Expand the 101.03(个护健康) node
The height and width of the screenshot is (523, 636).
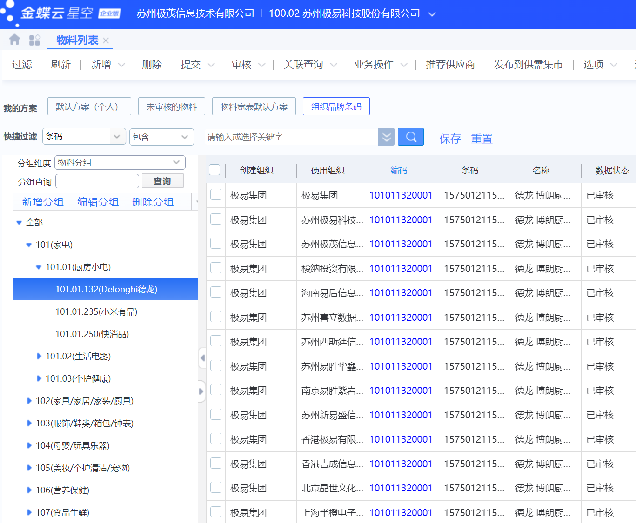(39, 378)
